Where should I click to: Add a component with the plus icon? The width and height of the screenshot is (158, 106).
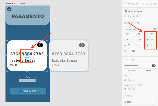pos(155,23)
